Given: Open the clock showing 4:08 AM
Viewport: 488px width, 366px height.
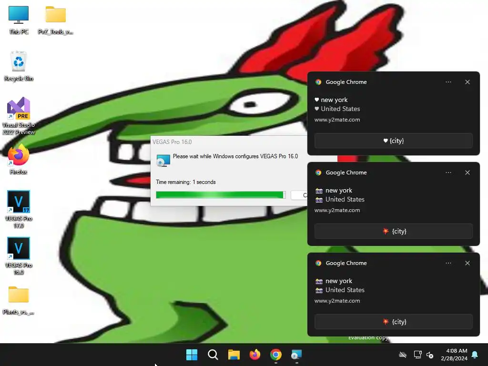Looking at the screenshot, I should pyautogui.click(x=454, y=355).
